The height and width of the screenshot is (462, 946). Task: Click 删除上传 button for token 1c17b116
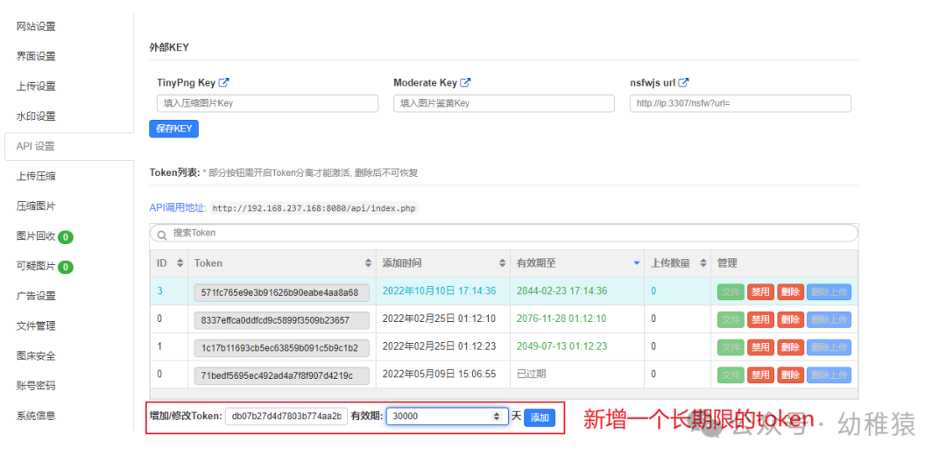point(829,347)
